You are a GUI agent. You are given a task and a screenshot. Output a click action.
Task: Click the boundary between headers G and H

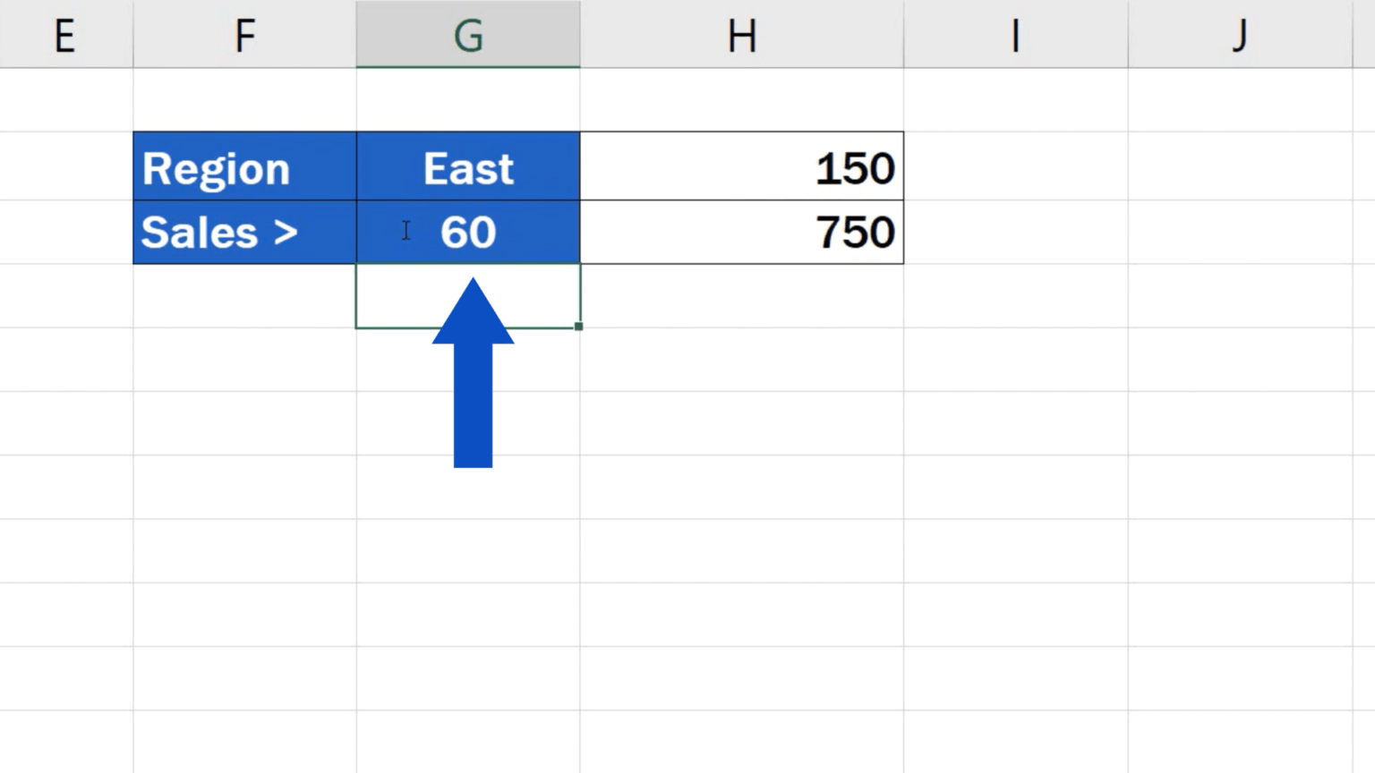[x=580, y=36]
